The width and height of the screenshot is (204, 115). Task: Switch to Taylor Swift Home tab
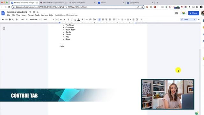pos(82,3)
